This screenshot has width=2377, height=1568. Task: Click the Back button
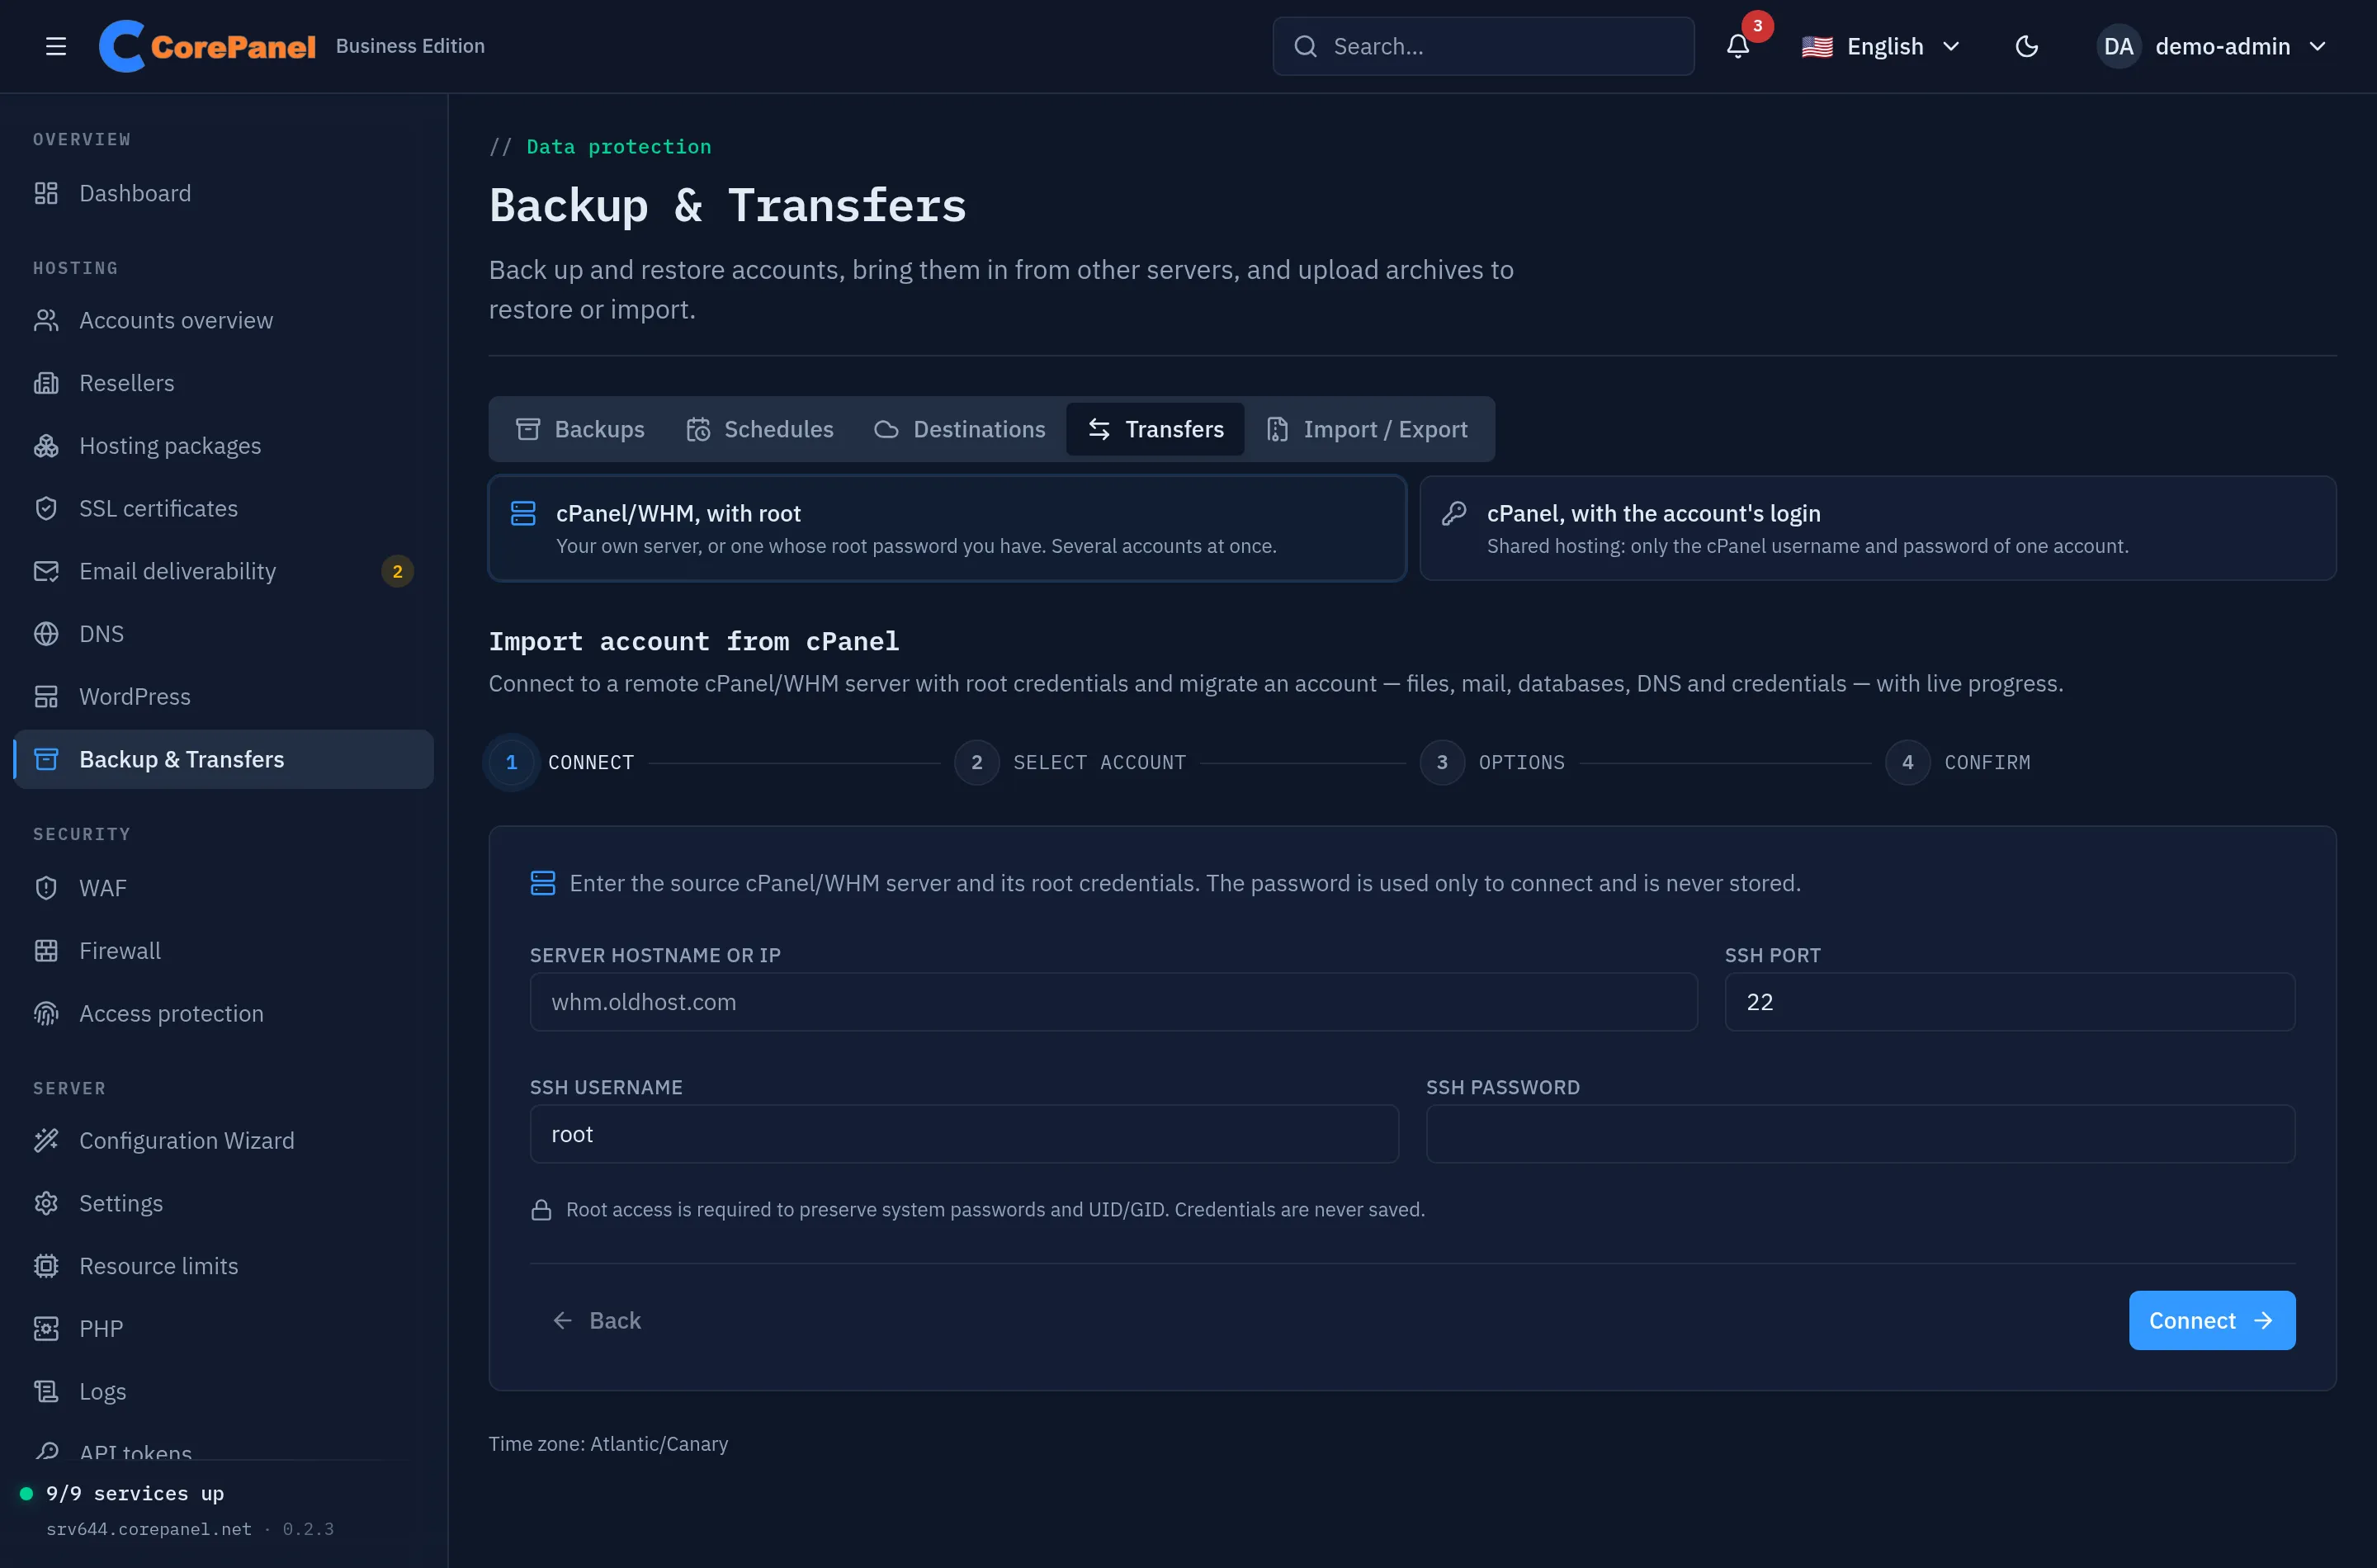597,1320
